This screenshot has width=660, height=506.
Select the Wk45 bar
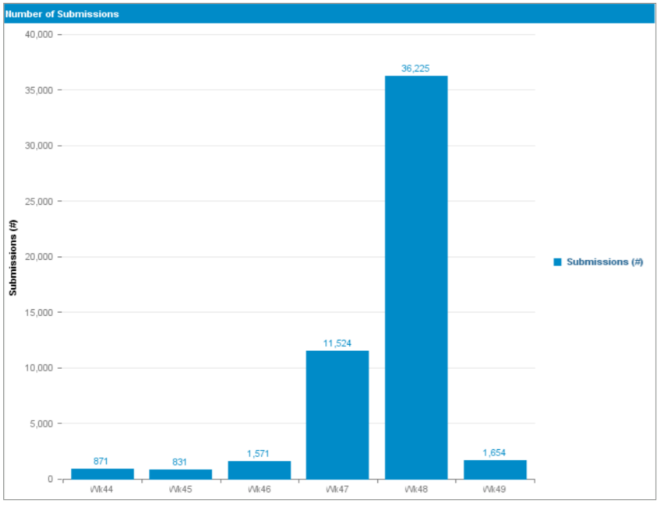coord(180,474)
